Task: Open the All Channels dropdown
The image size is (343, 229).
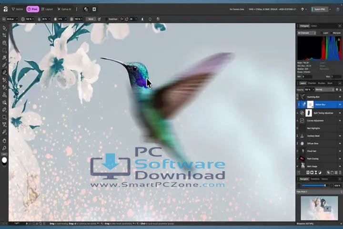Action: [307, 33]
